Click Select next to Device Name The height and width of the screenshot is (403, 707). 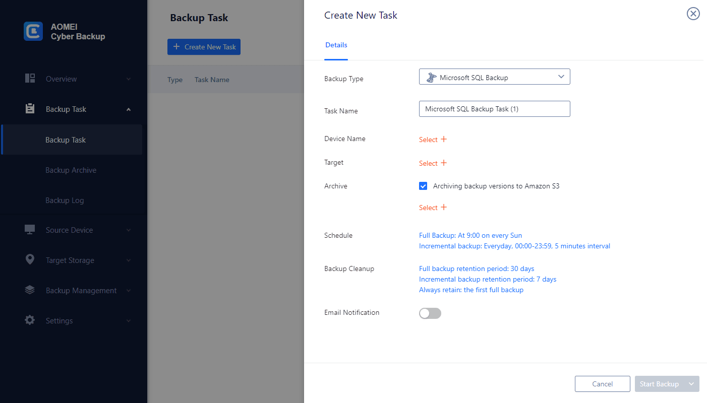(x=433, y=140)
